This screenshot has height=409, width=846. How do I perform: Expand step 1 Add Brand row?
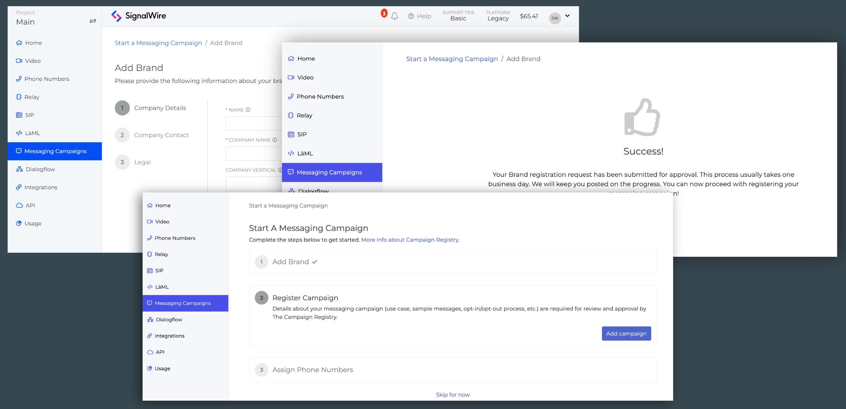(453, 262)
